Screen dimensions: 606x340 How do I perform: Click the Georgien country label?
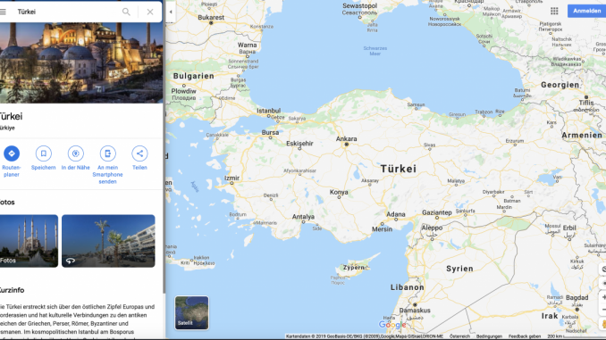click(x=560, y=85)
